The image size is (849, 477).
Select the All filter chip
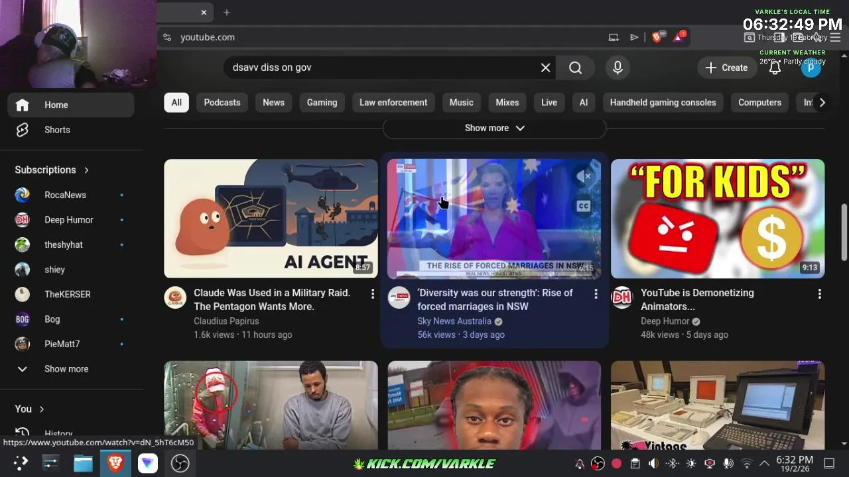point(176,103)
